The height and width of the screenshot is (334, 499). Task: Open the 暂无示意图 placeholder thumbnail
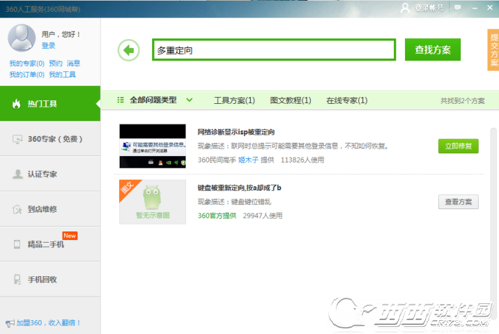coord(153,202)
